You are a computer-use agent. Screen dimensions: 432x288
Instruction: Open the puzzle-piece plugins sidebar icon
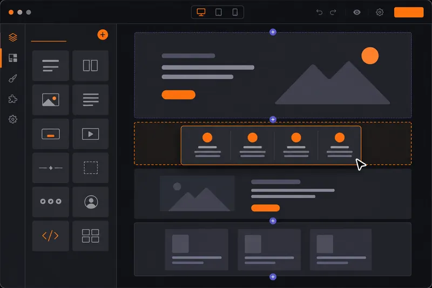pyautogui.click(x=13, y=99)
